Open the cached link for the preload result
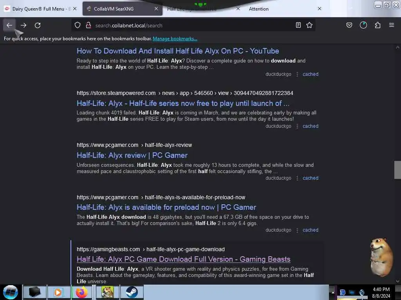 (311, 230)
